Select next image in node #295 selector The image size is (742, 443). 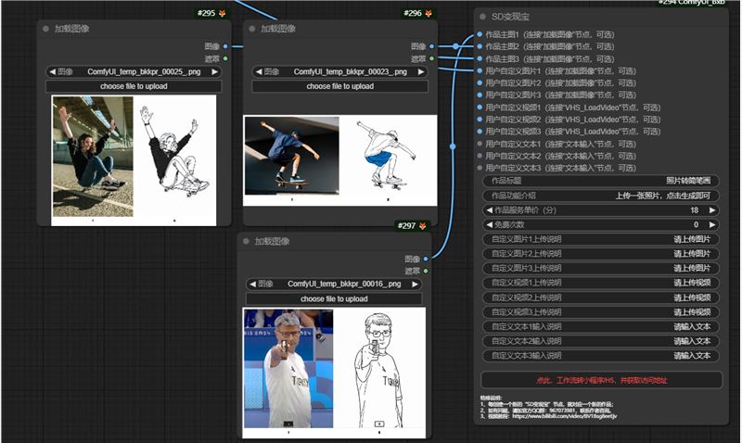pyautogui.click(x=215, y=72)
